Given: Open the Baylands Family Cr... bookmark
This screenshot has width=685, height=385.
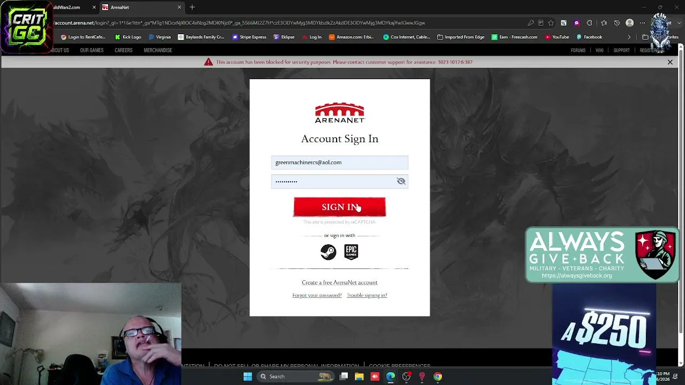Looking at the screenshot, I should (201, 37).
